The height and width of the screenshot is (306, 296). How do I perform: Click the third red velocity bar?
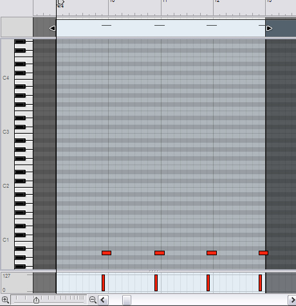208,283
